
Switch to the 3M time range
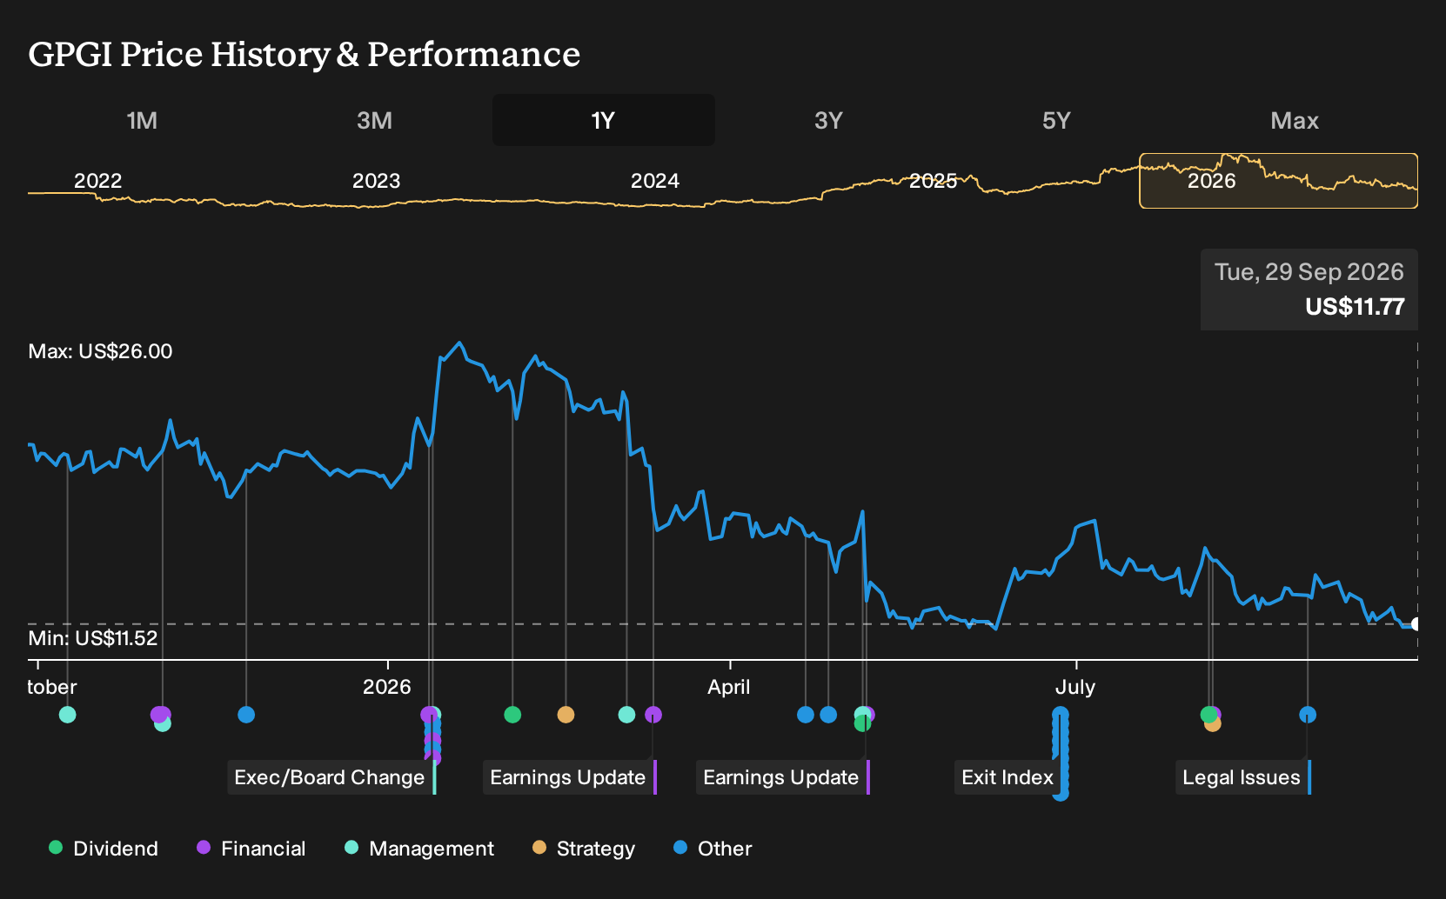click(x=375, y=120)
